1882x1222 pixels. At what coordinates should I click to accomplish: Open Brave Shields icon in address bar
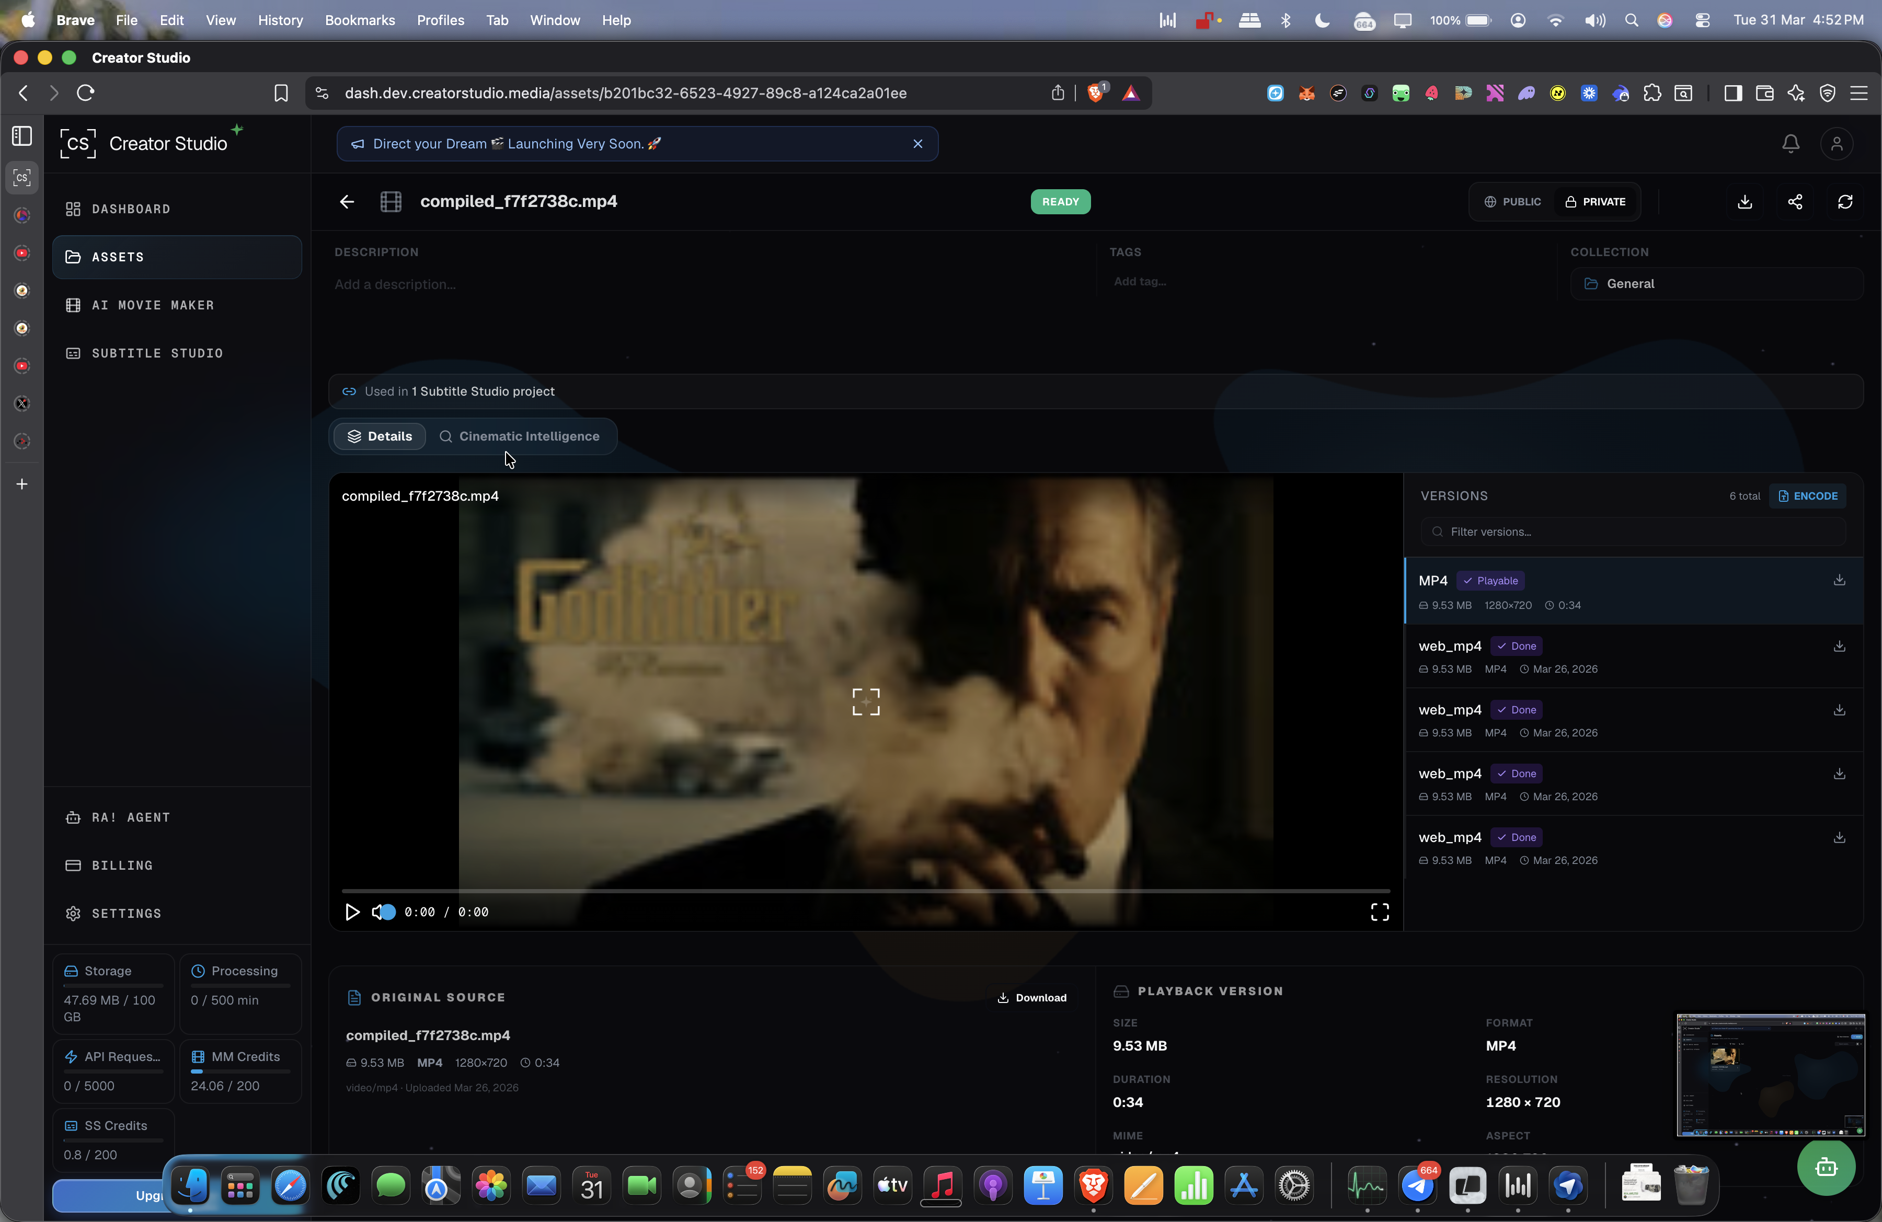tap(1096, 93)
